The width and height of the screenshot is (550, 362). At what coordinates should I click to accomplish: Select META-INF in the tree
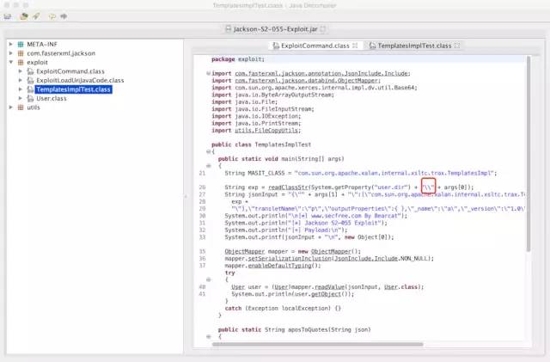click(42, 44)
